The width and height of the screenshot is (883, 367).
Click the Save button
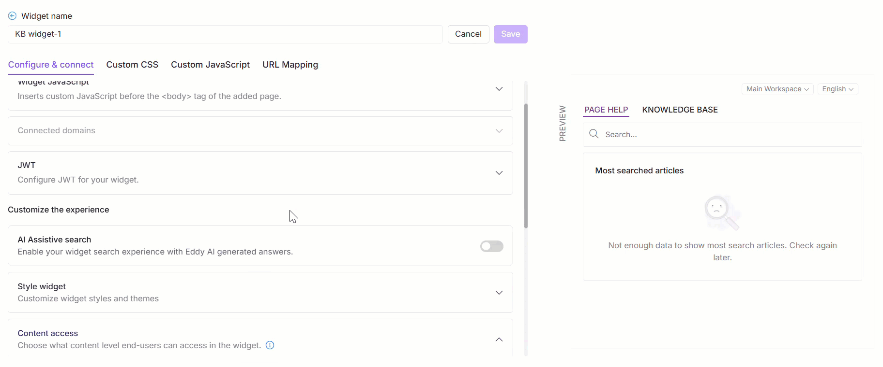coord(510,34)
